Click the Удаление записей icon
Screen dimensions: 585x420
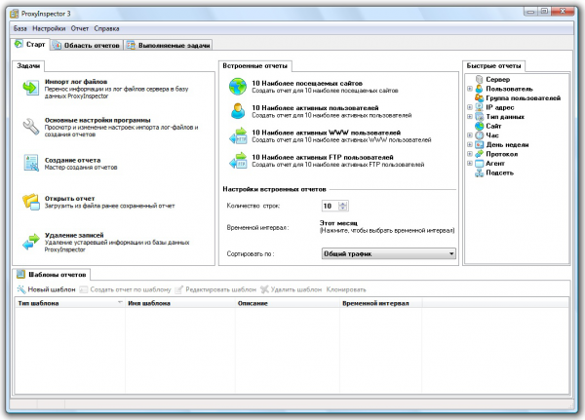pos(29,240)
